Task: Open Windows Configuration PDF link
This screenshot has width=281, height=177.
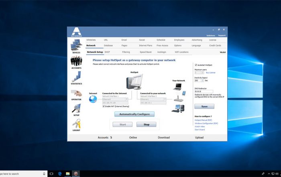Action: pos(206,124)
